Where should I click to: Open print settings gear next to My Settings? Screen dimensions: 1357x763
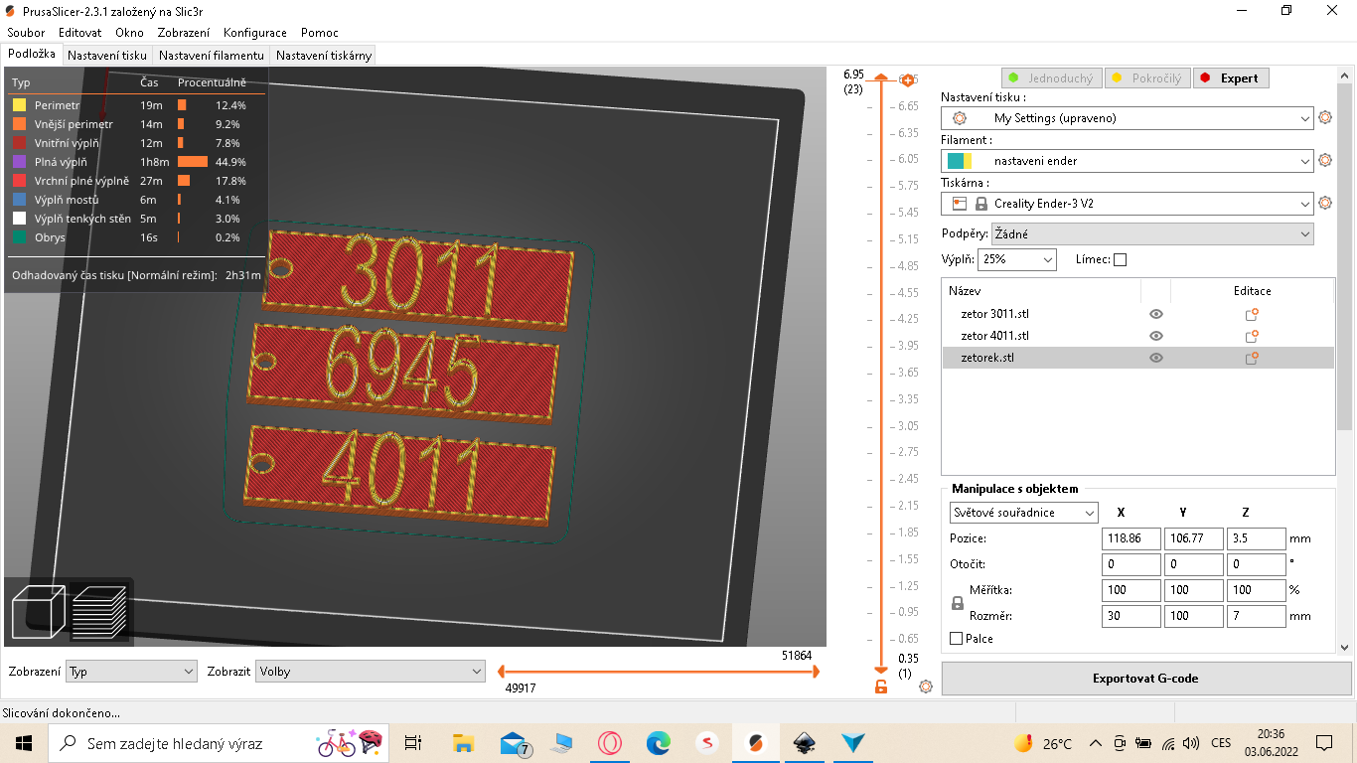pyautogui.click(x=1324, y=118)
